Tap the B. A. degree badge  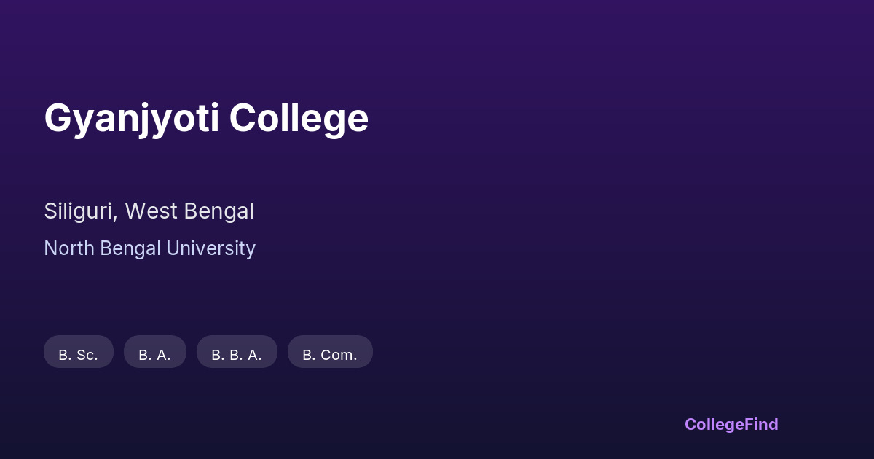point(155,353)
